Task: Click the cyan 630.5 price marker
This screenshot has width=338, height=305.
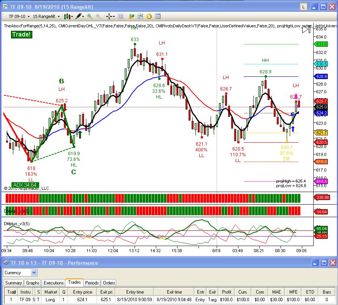Action: click(321, 64)
